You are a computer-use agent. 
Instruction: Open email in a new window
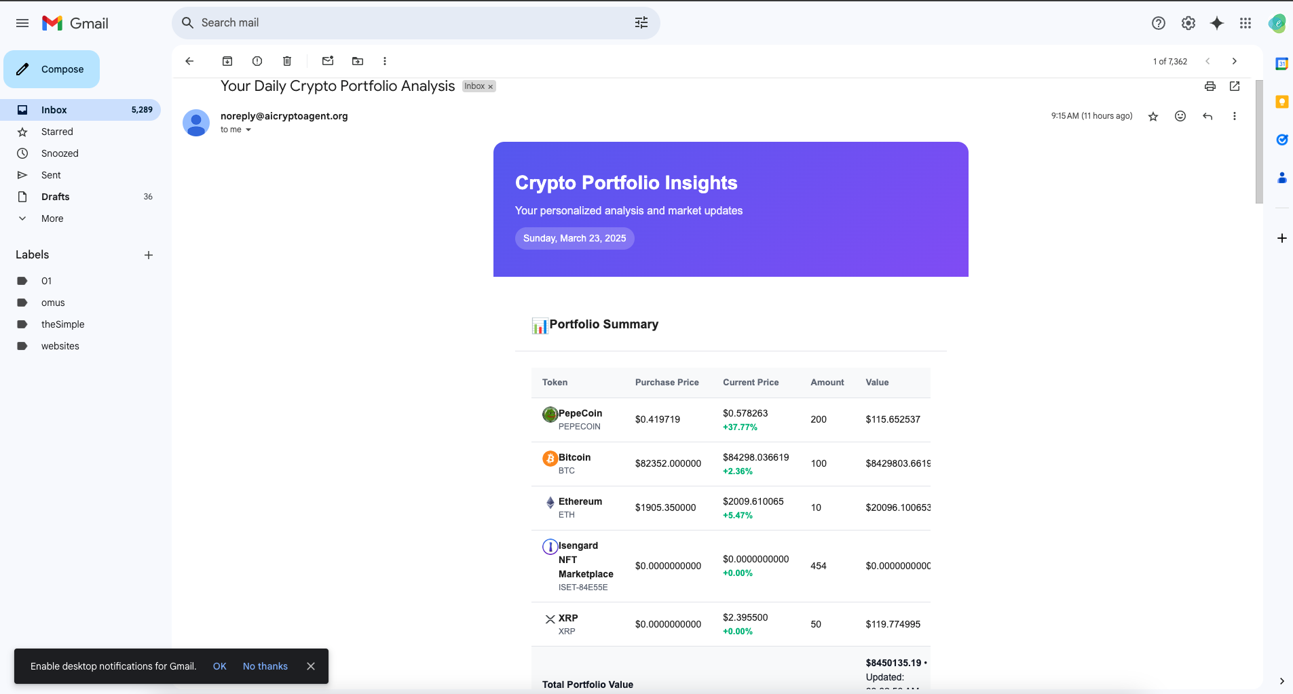1235,86
